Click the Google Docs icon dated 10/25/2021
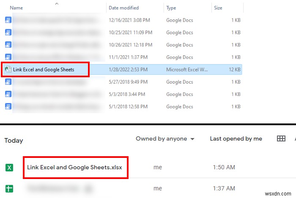Viewport: 296px width, 198px height. 8,33
